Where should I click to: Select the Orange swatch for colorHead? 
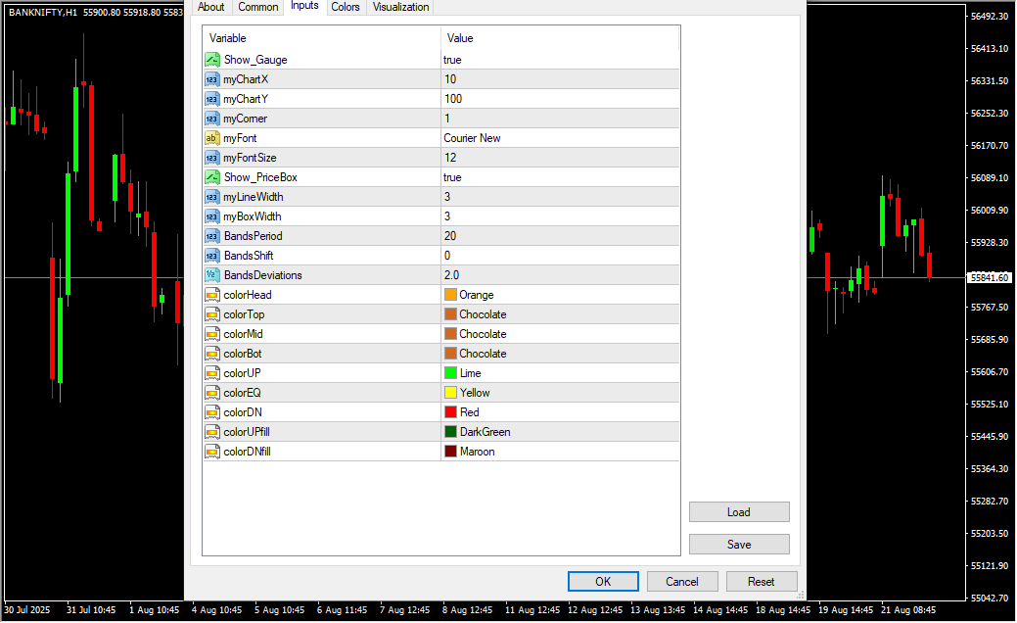tap(450, 295)
